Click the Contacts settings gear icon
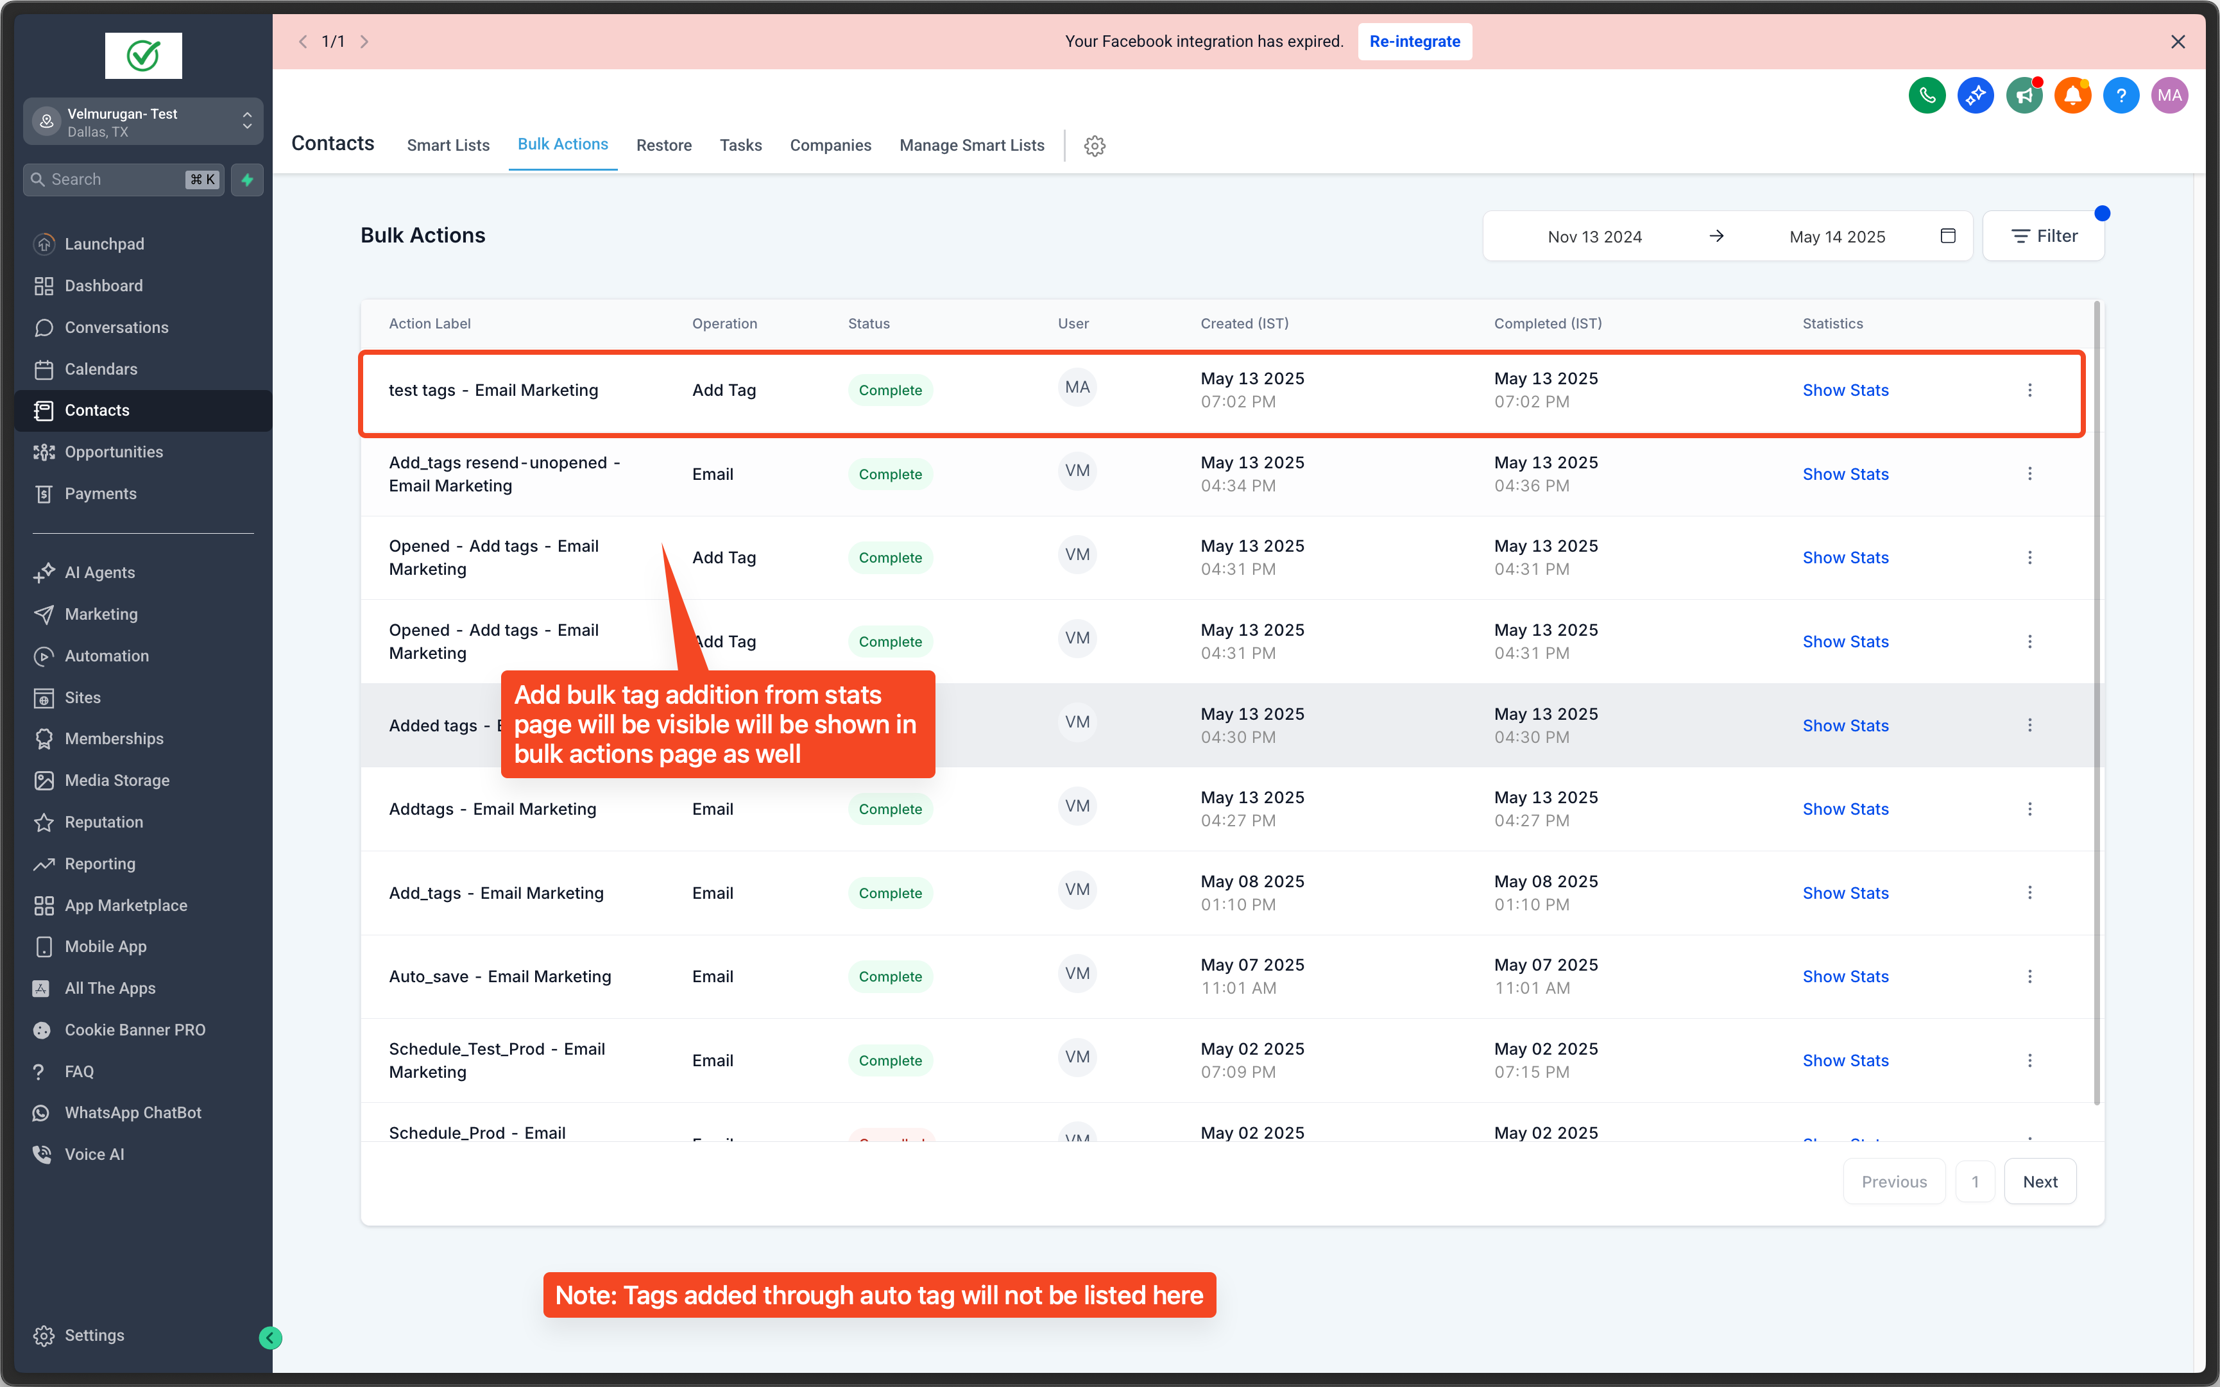 coord(1095,146)
